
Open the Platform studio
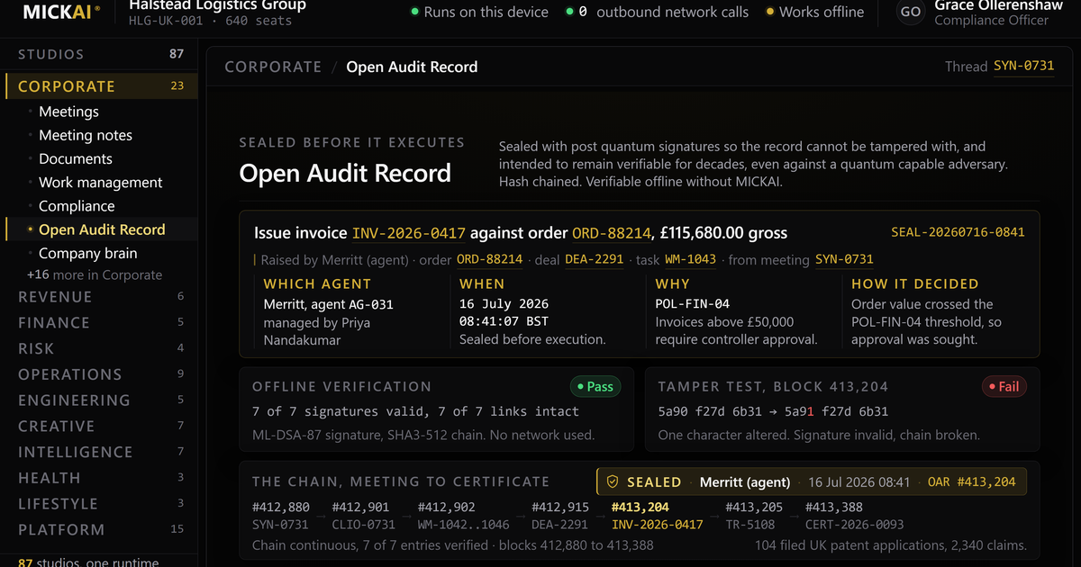coord(99,530)
